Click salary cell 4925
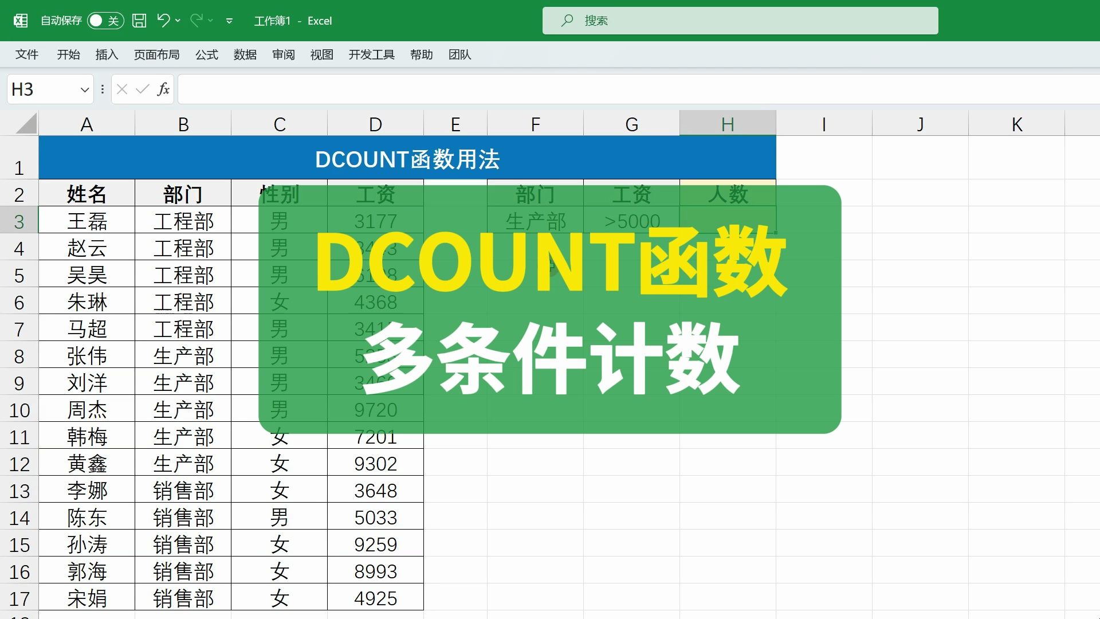 click(375, 598)
